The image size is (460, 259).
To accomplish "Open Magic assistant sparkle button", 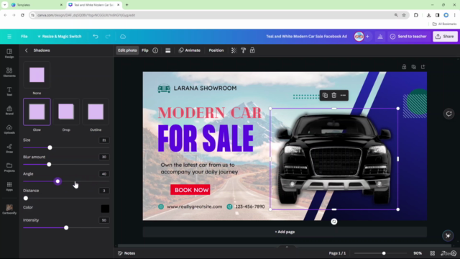I will 448,235.
